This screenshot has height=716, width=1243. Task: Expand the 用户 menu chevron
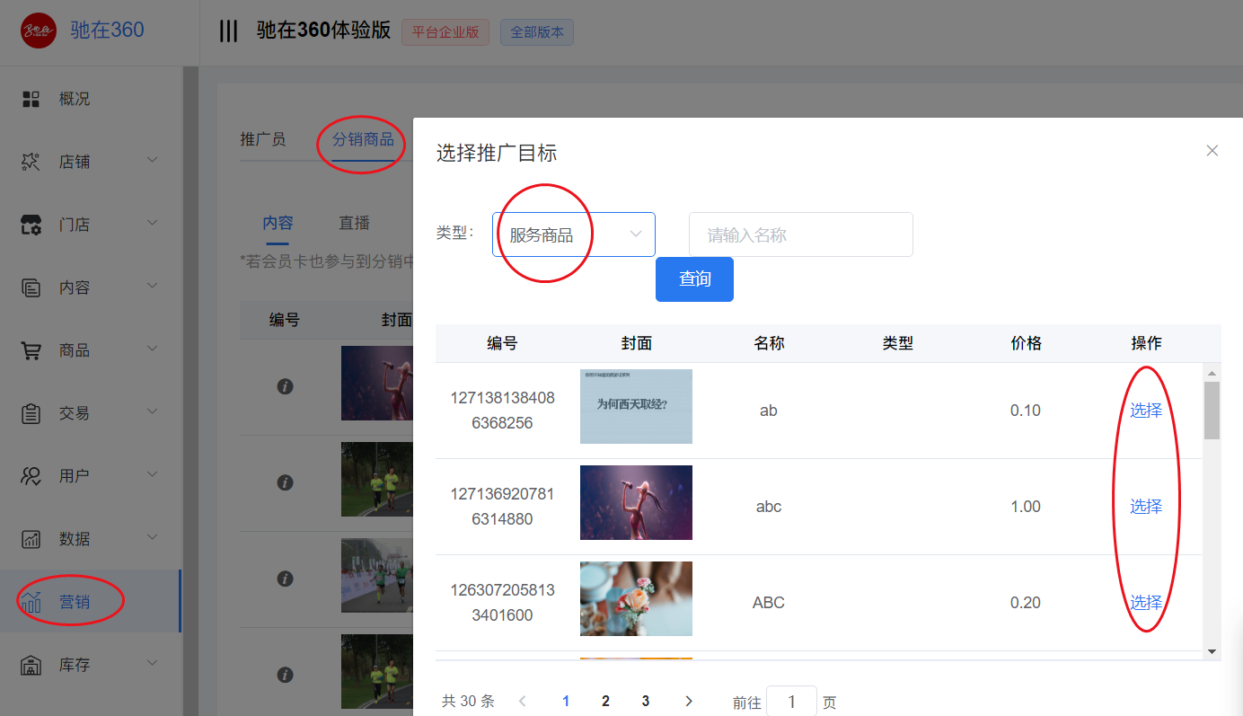[x=153, y=474]
